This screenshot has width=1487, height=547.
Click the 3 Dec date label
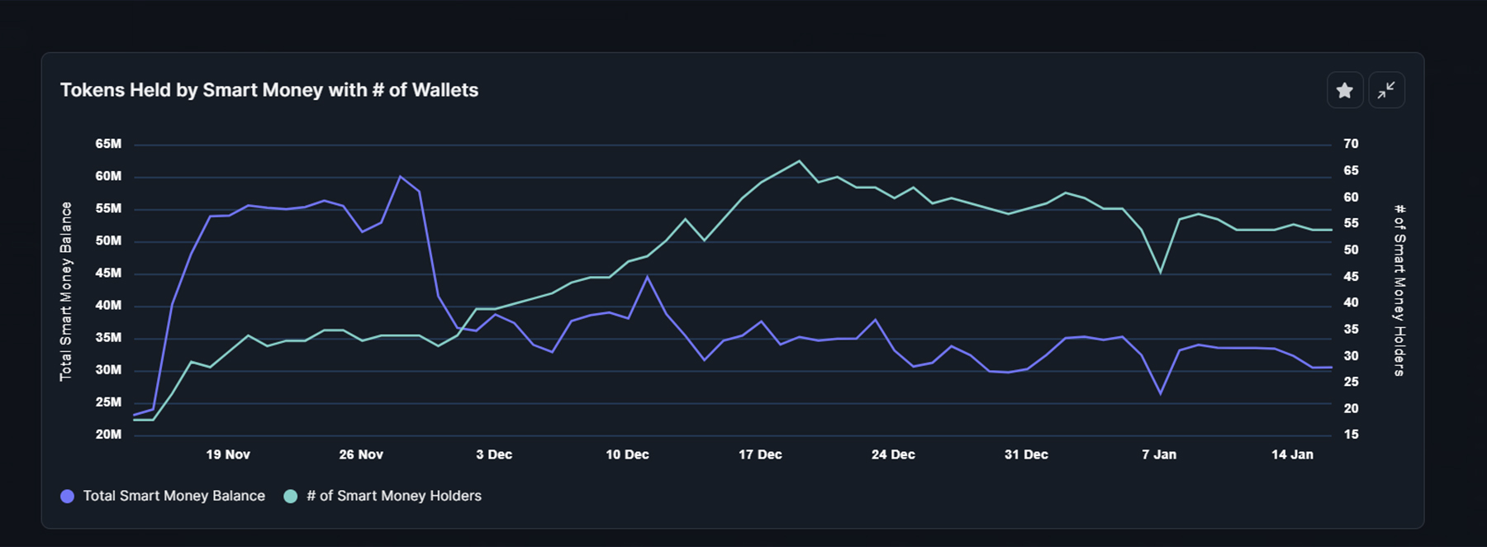tap(494, 454)
